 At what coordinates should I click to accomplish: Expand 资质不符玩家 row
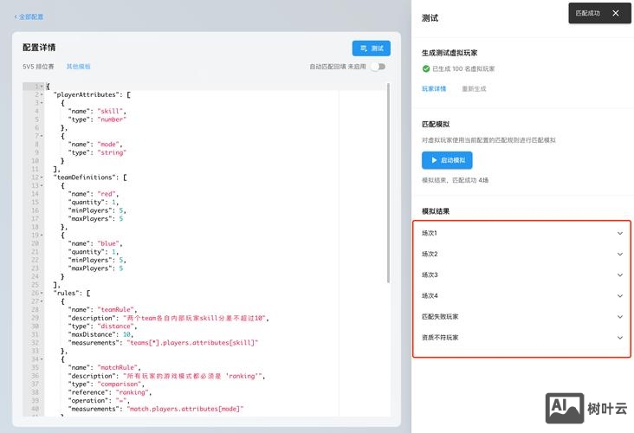521,337
